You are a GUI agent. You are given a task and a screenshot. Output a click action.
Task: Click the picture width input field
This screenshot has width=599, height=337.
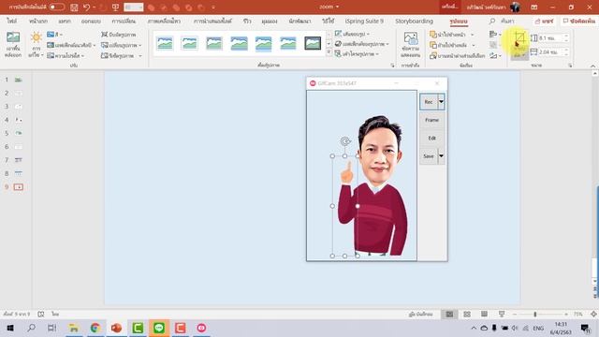point(550,52)
